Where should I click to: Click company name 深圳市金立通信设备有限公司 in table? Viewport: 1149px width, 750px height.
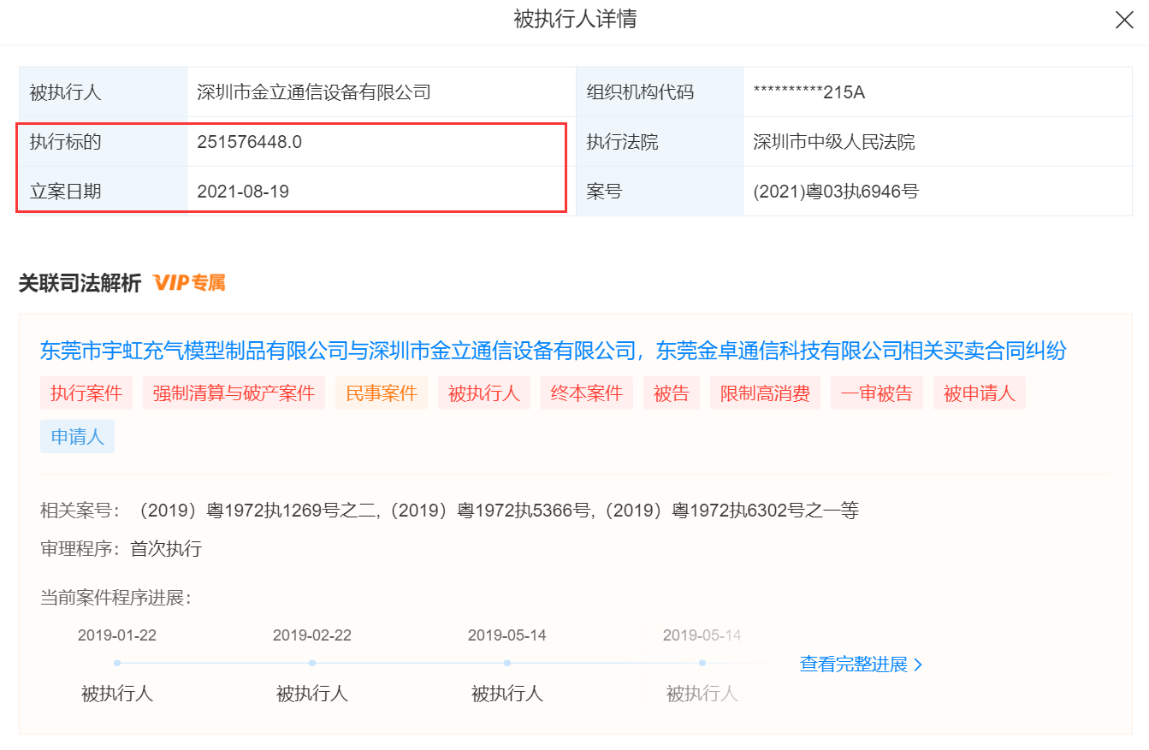click(x=314, y=92)
